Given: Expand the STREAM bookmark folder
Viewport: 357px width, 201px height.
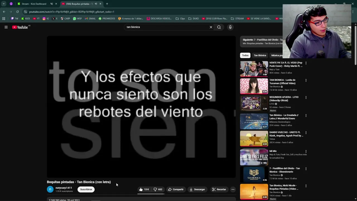Looking at the screenshot, I should pyautogui.click(x=237, y=19).
